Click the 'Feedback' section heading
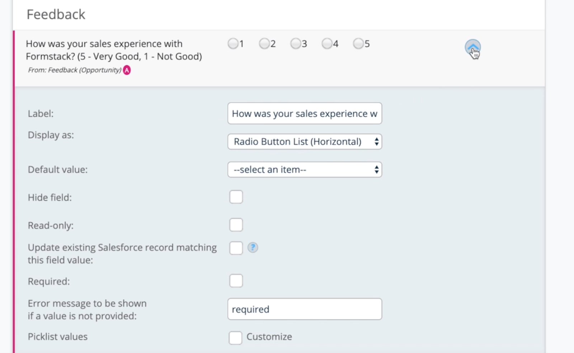574x353 pixels. [56, 14]
